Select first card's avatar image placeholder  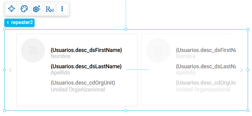coord(33,50)
